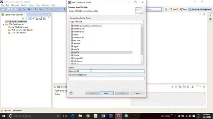The height and width of the screenshot is (119, 213).
Task: Open the External Tools dropdown arrow
Action: tap(44, 9)
